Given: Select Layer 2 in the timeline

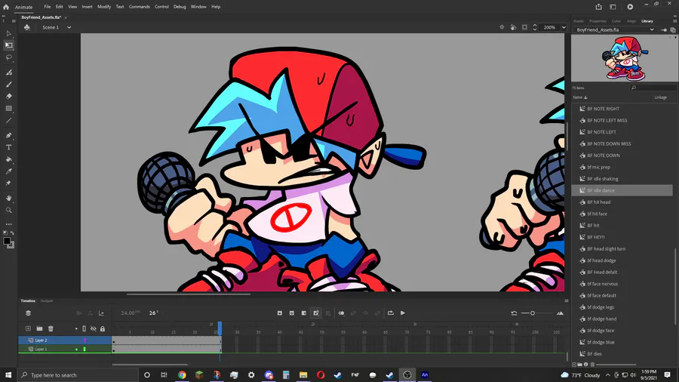Looking at the screenshot, I should click(41, 340).
